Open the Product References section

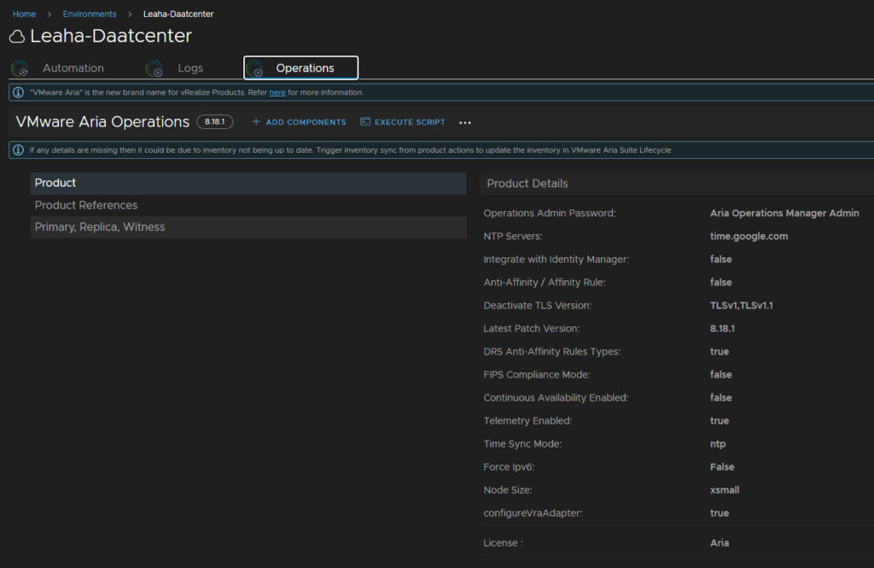(248, 205)
